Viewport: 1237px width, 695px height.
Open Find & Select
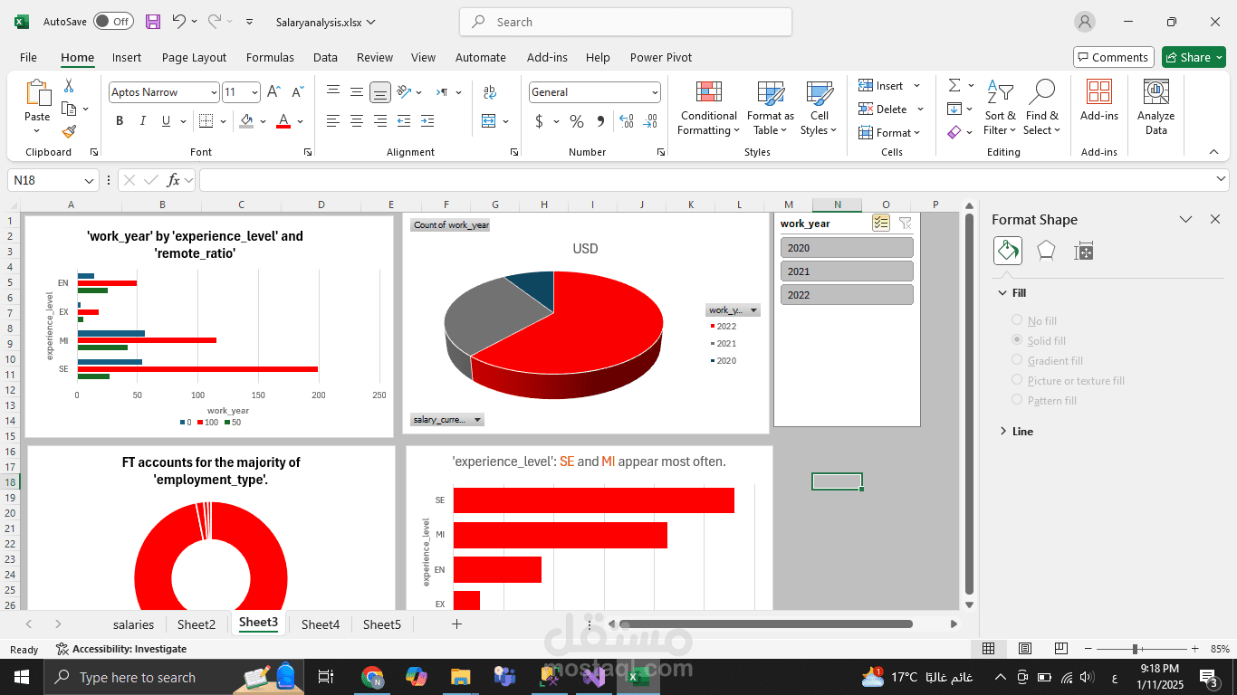click(1042, 109)
